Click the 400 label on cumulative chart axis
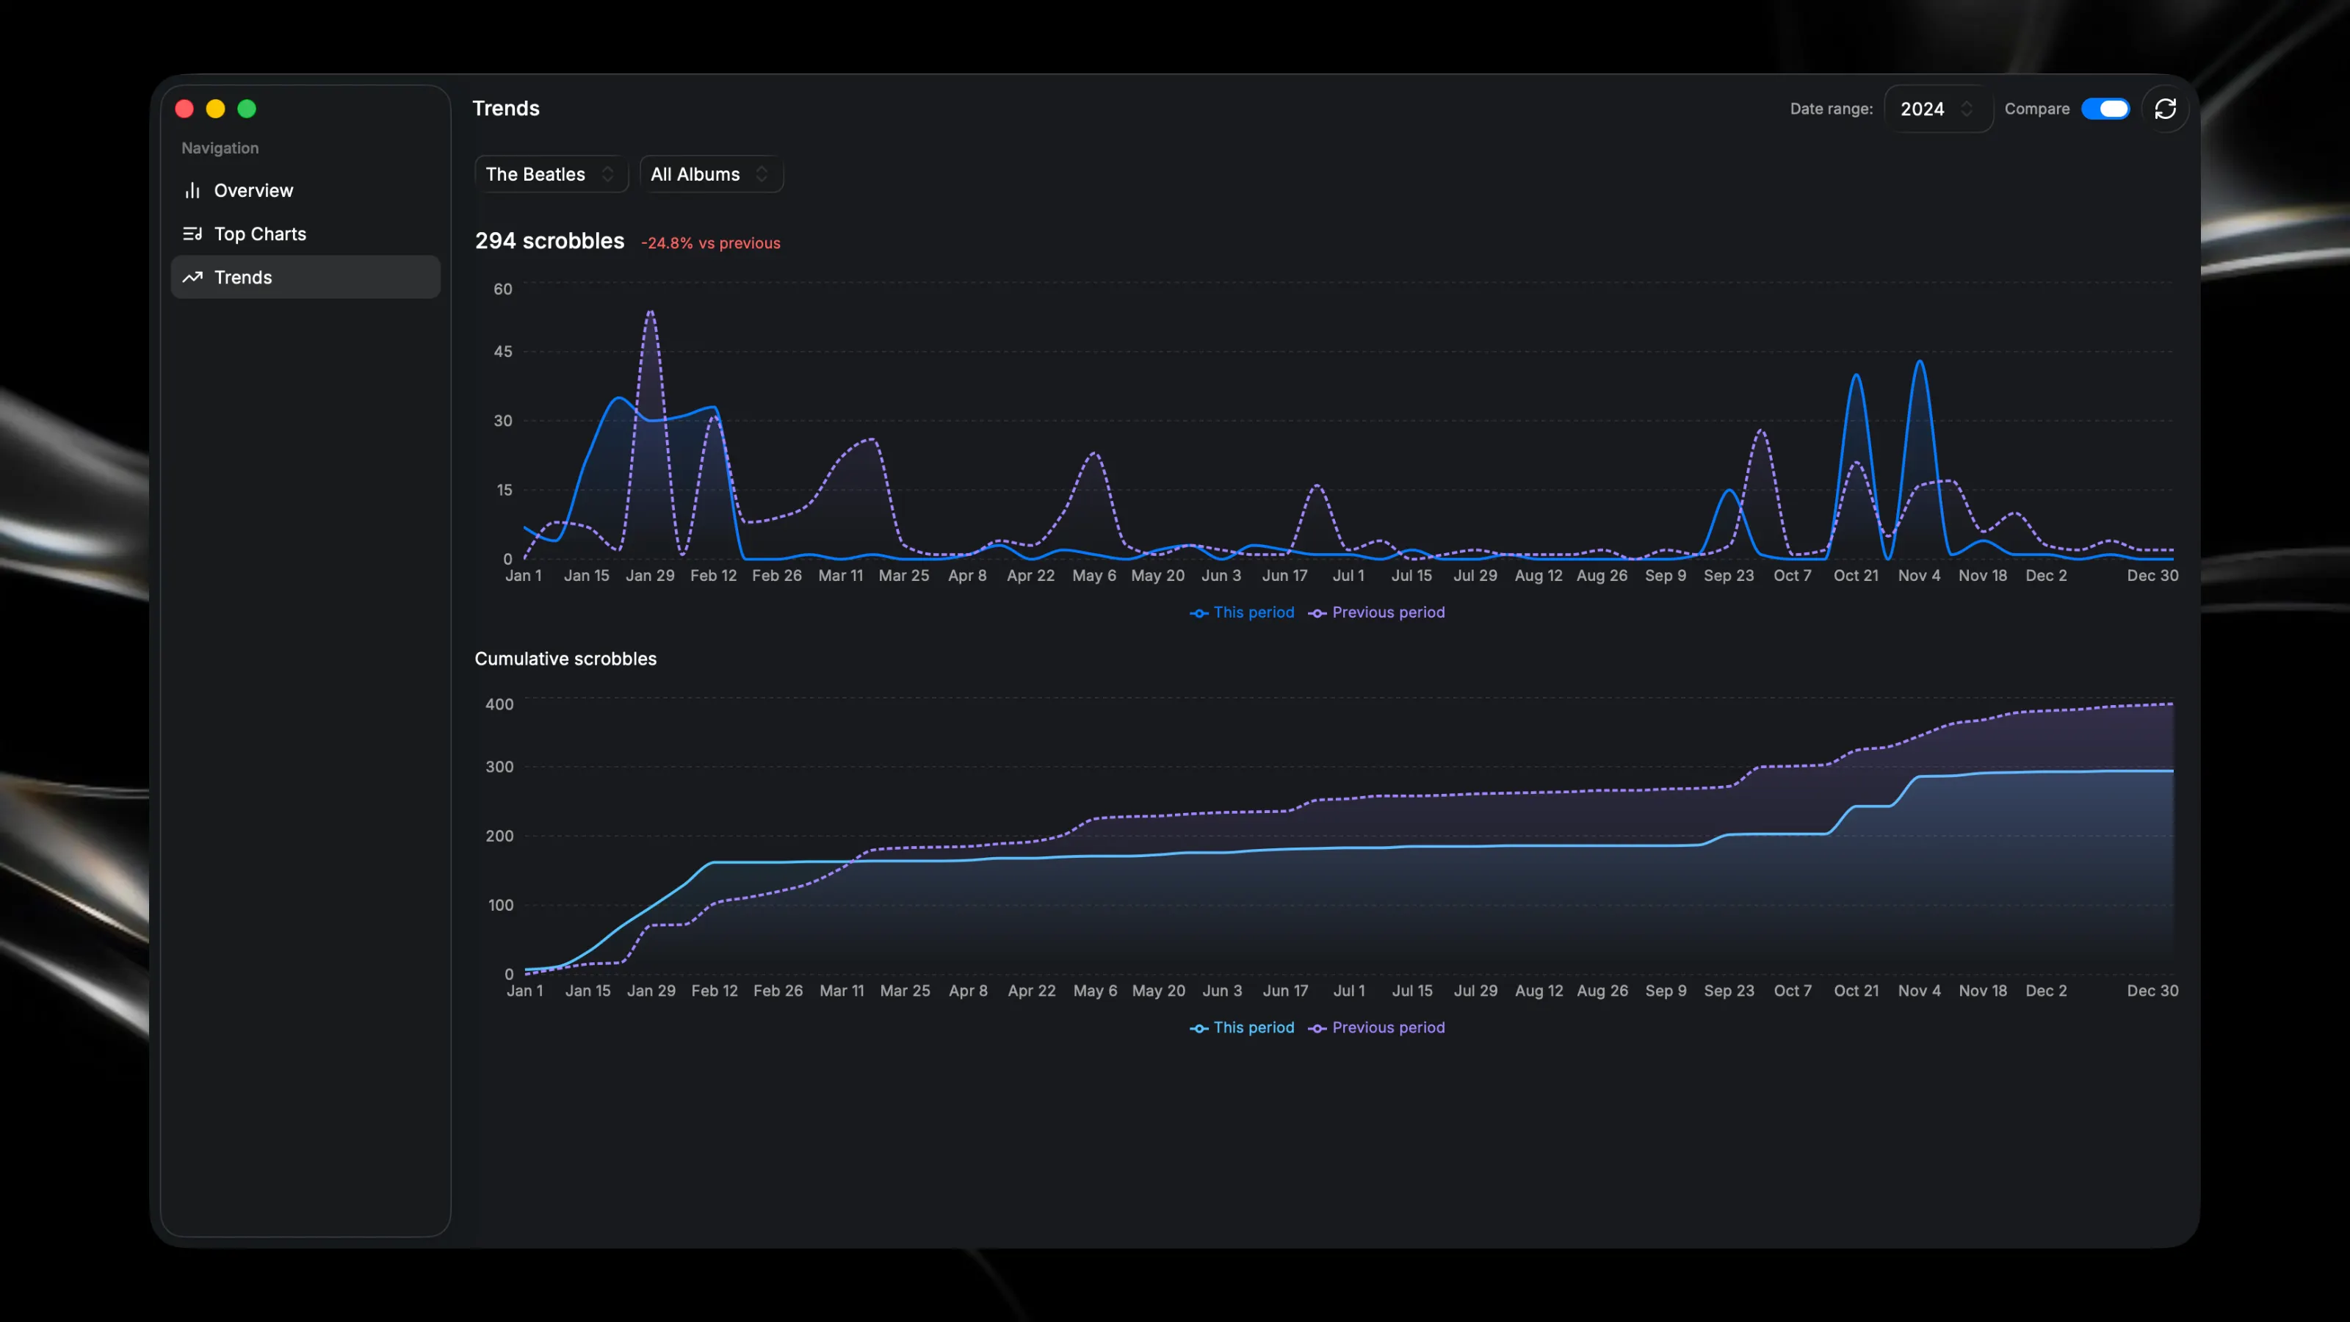Viewport: 2350px width, 1322px height. click(x=499, y=704)
